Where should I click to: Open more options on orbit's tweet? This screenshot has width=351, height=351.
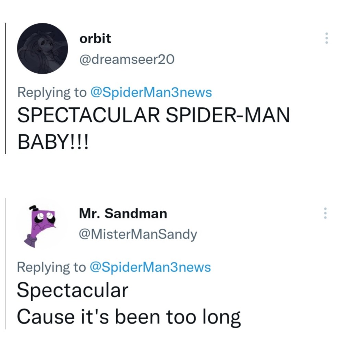point(326,38)
